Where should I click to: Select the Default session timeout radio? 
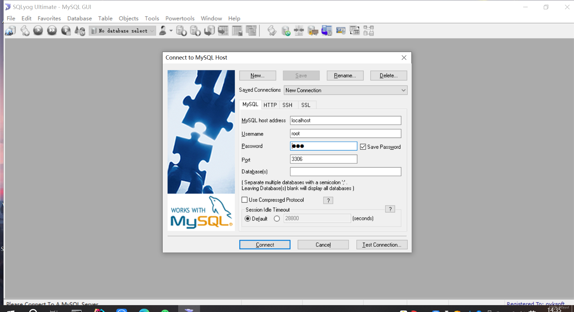point(248,218)
